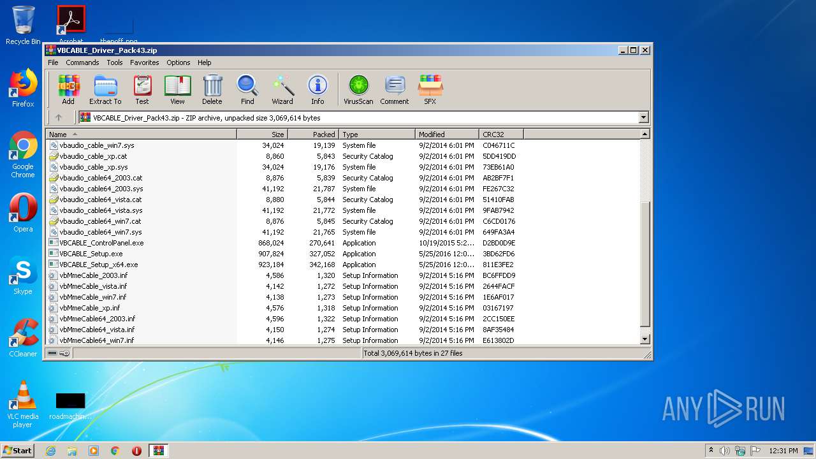The image size is (816, 459).
Task: Sort files by CRC32 column
Action: 502,134
